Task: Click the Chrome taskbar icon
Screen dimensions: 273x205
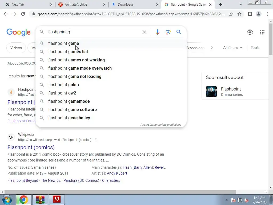Action: pyautogui.click(x=24, y=200)
